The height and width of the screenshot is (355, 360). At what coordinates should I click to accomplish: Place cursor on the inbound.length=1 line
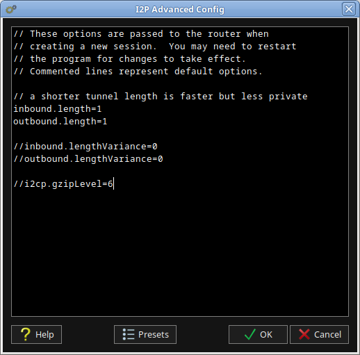point(58,109)
